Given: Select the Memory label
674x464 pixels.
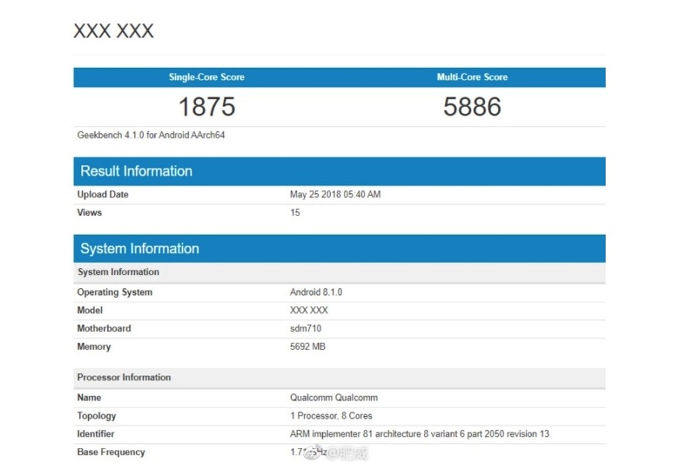Looking at the screenshot, I should point(94,347).
